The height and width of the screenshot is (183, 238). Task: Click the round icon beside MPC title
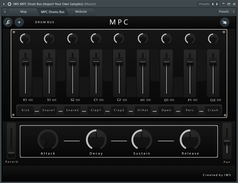click(225, 22)
